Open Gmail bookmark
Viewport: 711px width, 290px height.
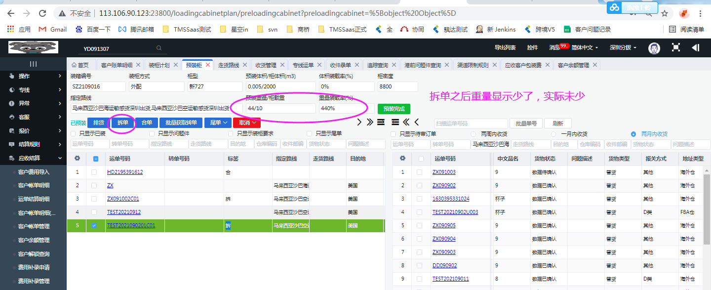click(x=52, y=29)
